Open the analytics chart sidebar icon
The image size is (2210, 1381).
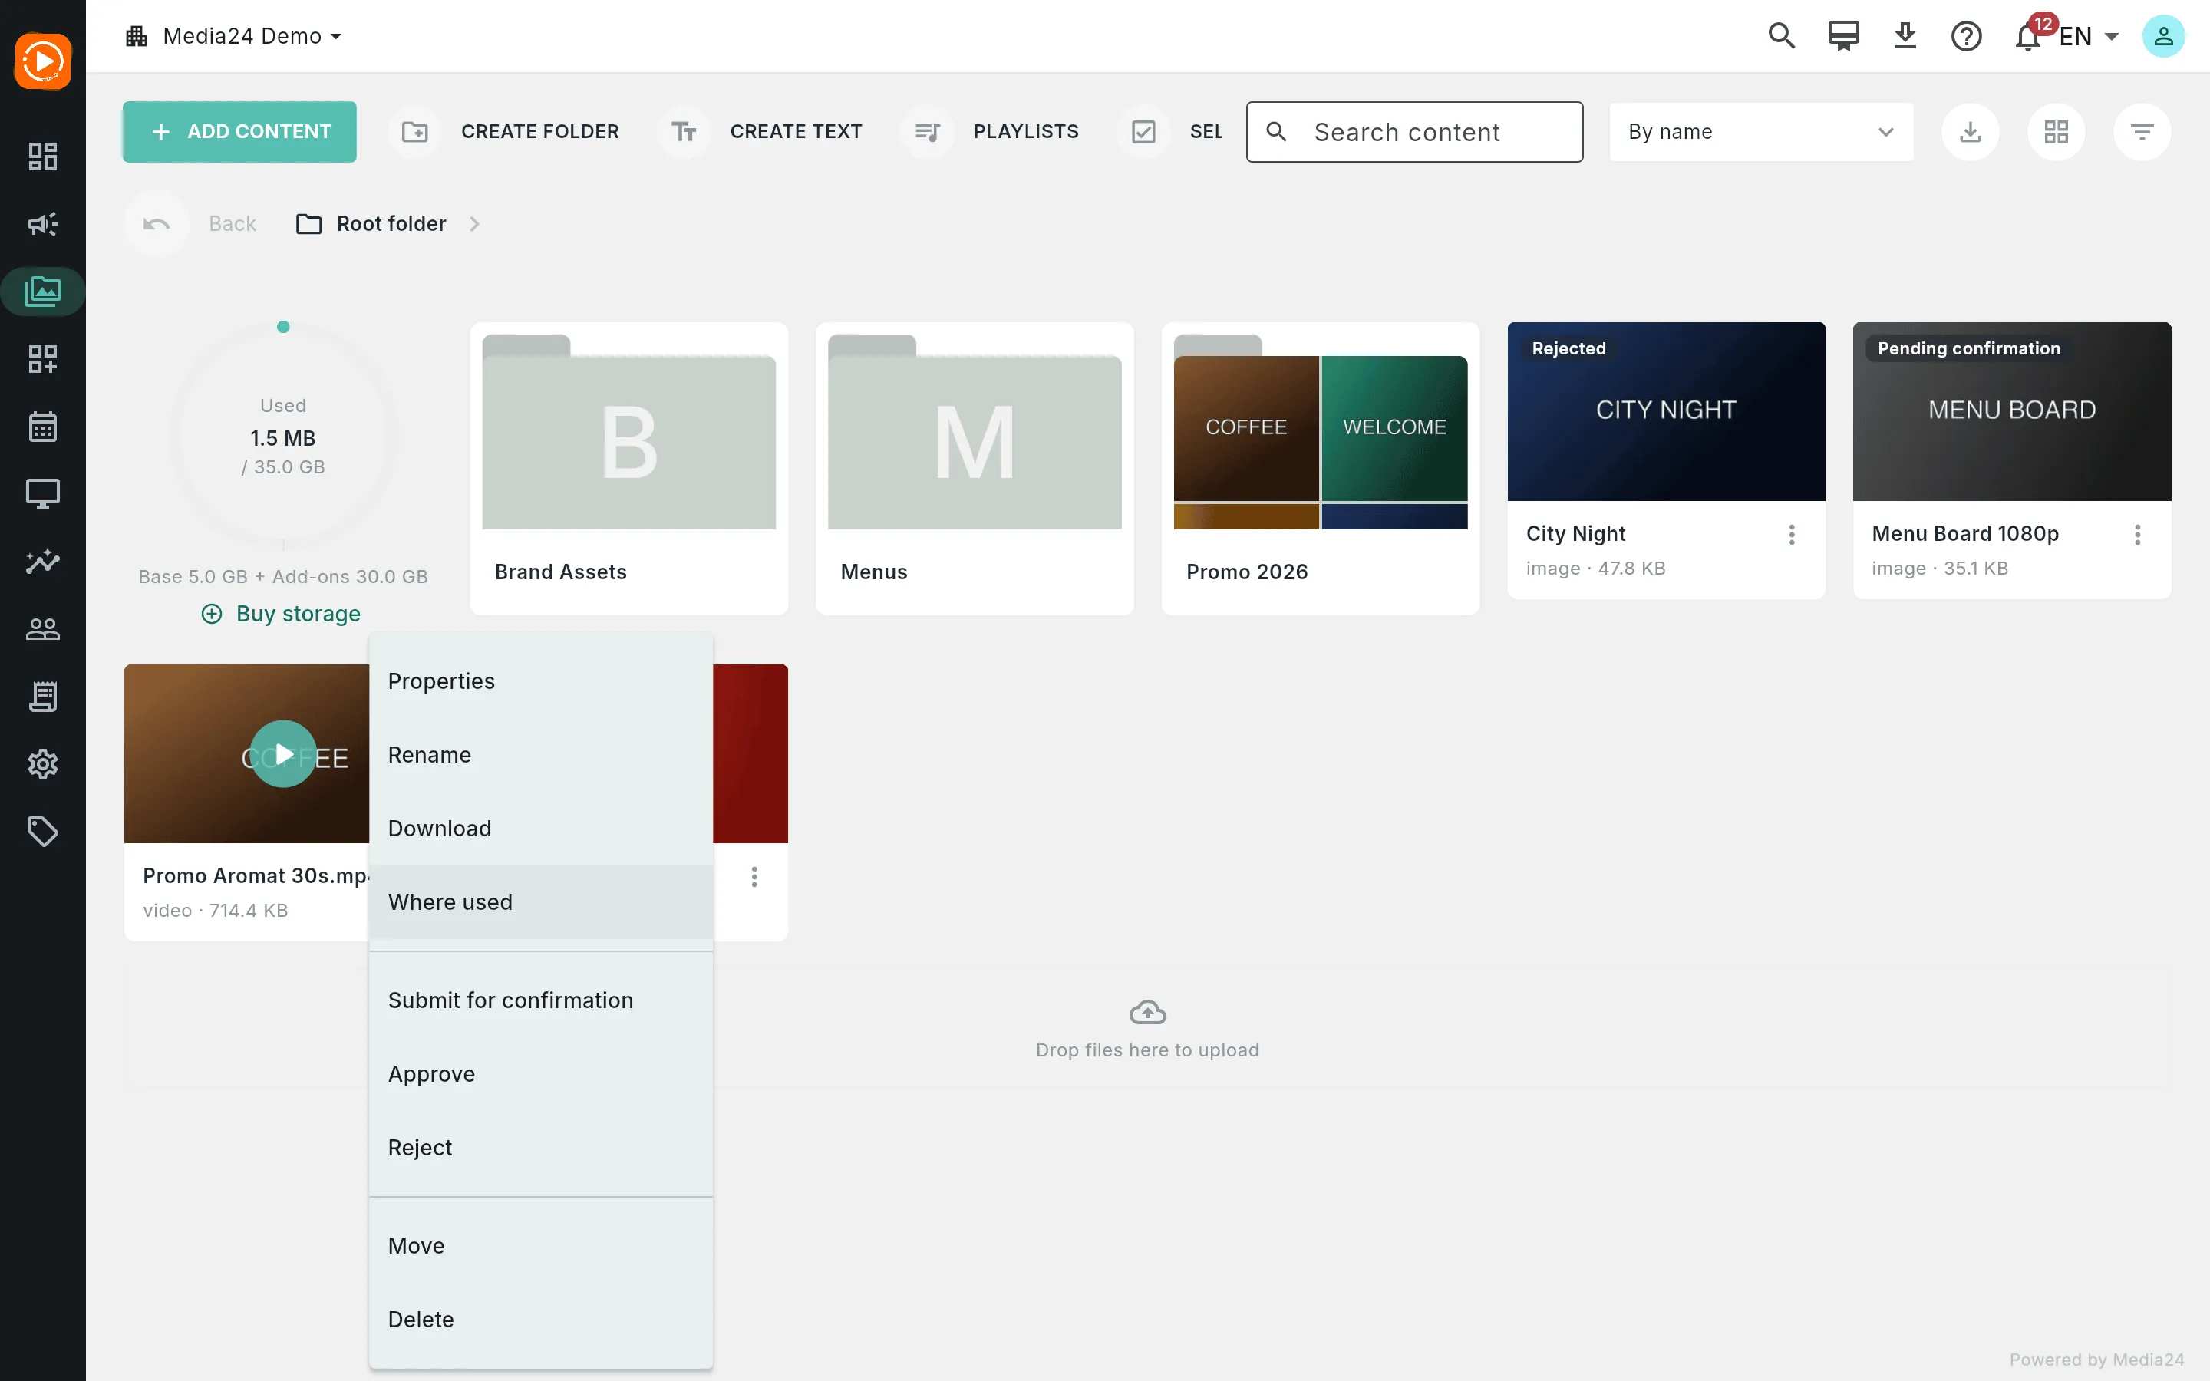tap(42, 562)
